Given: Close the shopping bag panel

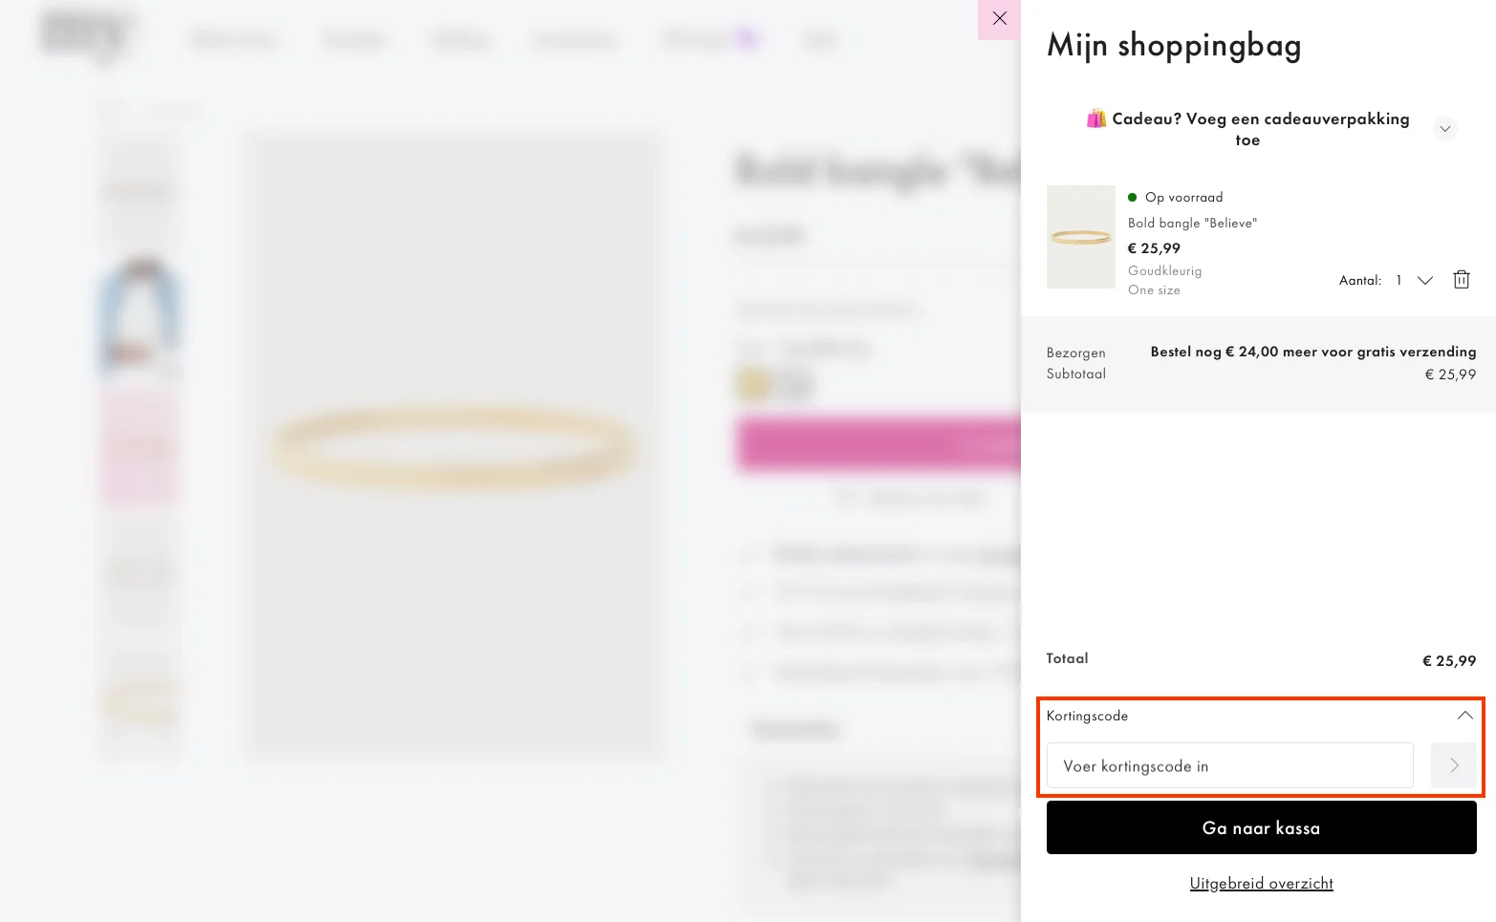Looking at the screenshot, I should point(999,19).
